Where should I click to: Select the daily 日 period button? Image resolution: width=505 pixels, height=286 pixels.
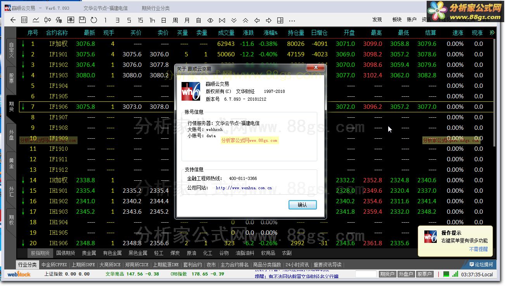(164, 20)
